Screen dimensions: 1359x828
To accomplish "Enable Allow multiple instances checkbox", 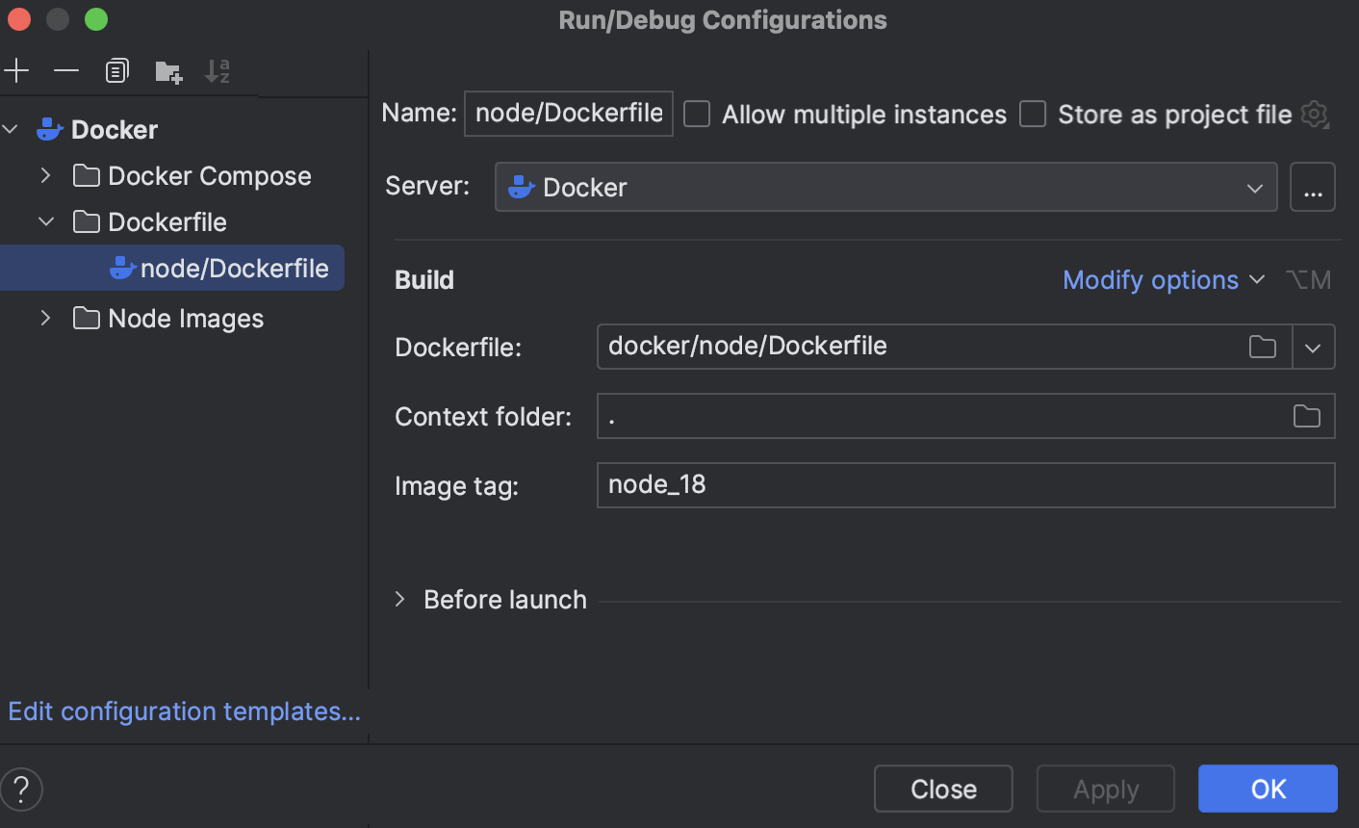I will 697,115.
